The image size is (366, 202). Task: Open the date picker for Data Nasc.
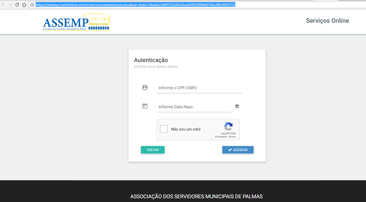coord(237,106)
